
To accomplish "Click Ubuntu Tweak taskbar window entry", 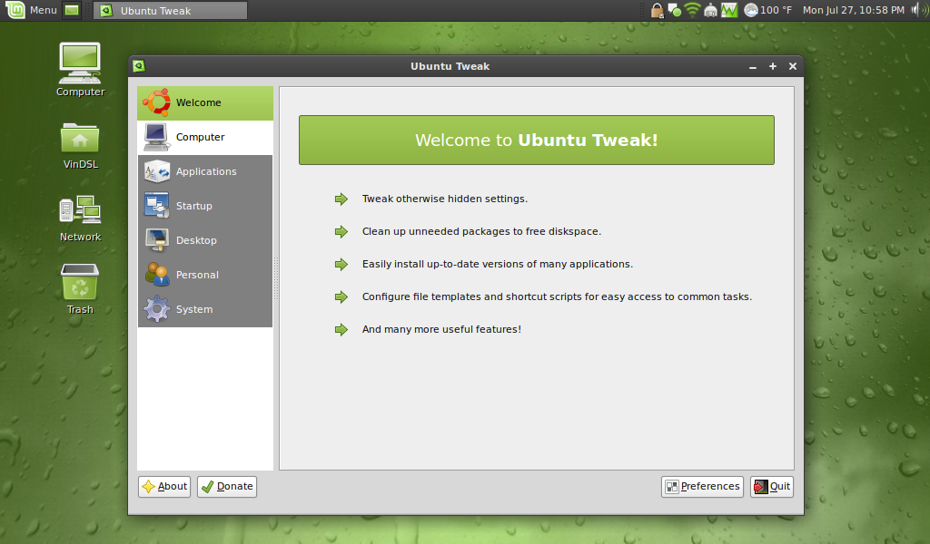I will [171, 11].
